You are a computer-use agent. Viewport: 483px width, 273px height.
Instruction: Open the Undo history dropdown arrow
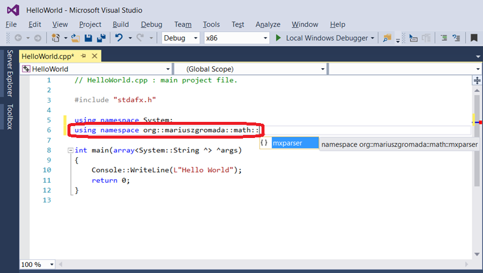point(130,38)
